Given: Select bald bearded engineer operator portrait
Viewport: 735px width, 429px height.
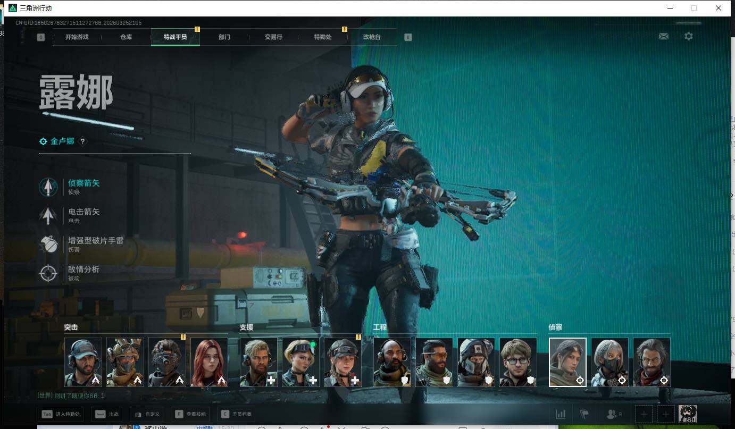Looking at the screenshot, I should click(392, 362).
